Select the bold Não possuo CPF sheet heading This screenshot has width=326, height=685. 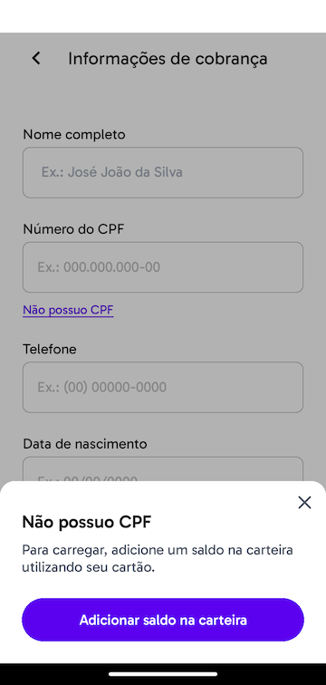click(x=87, y=522)
